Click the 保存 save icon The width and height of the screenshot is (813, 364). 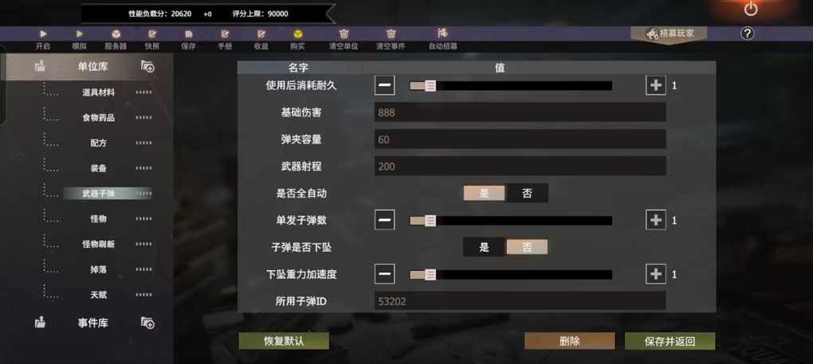pyautogui.click(x=189, y=34)
